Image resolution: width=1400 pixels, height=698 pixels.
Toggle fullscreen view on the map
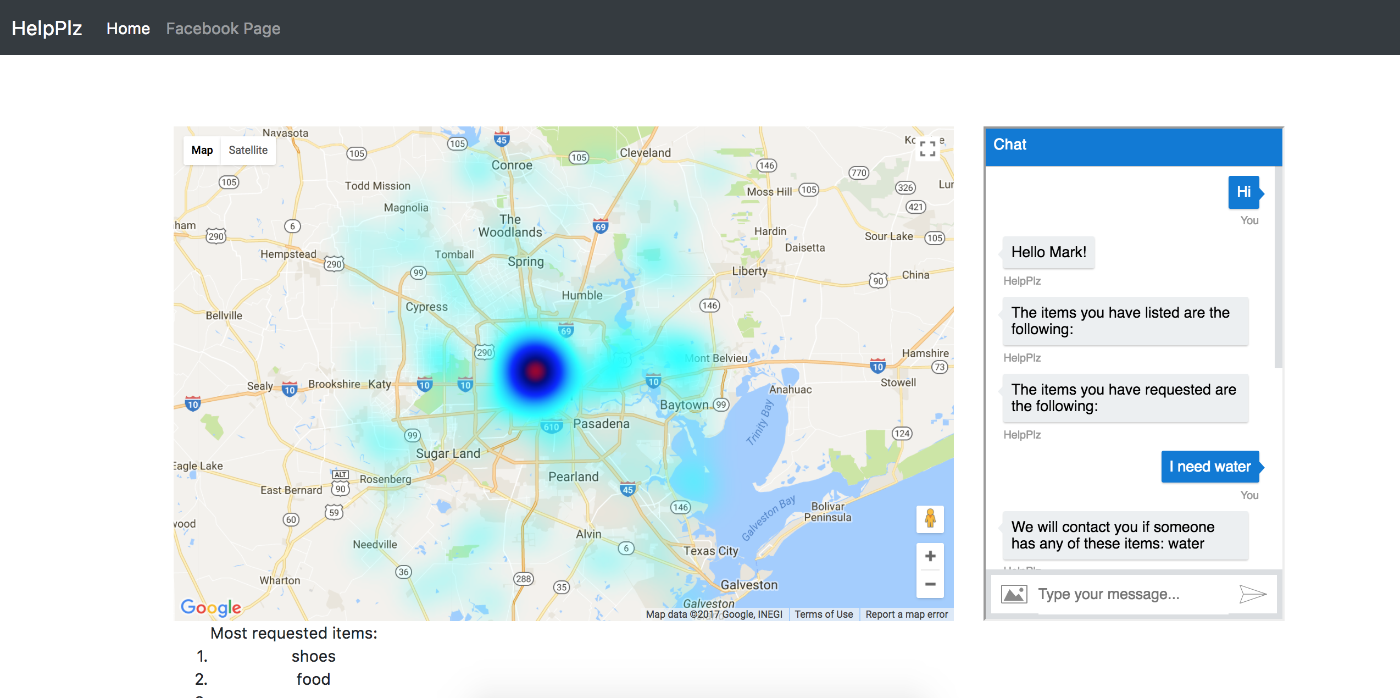coord(927,148)
